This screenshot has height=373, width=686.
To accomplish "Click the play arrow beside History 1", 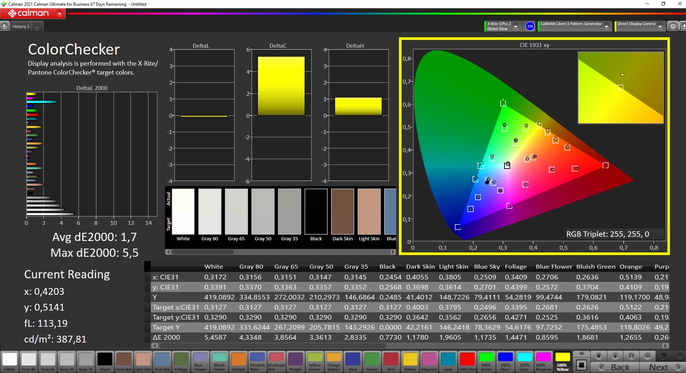I will 5,26.
